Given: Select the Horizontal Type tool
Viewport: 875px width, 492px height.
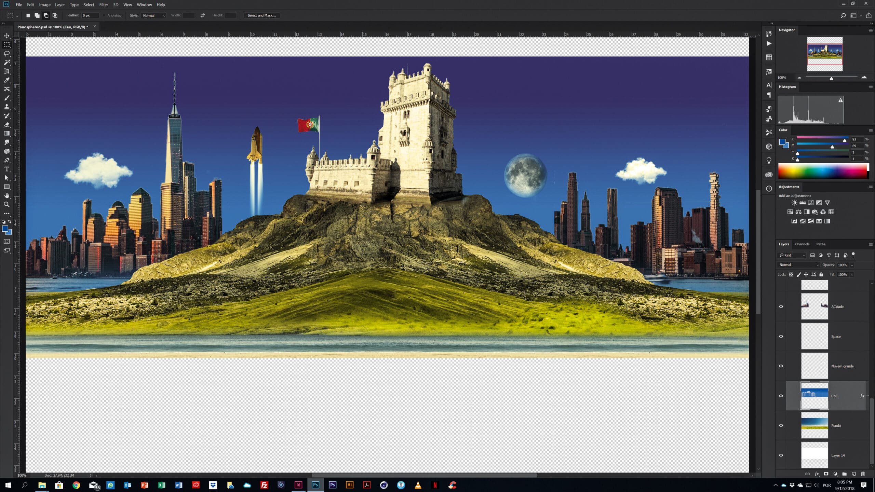Looking at the screenshot, I should pyautogui.click(x=7, y=169).
